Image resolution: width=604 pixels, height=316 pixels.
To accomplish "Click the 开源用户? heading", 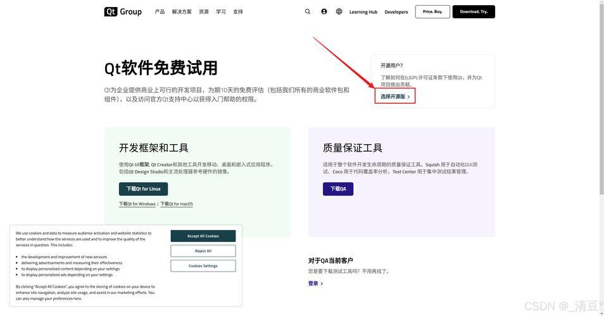I will [x=392, y=66].
